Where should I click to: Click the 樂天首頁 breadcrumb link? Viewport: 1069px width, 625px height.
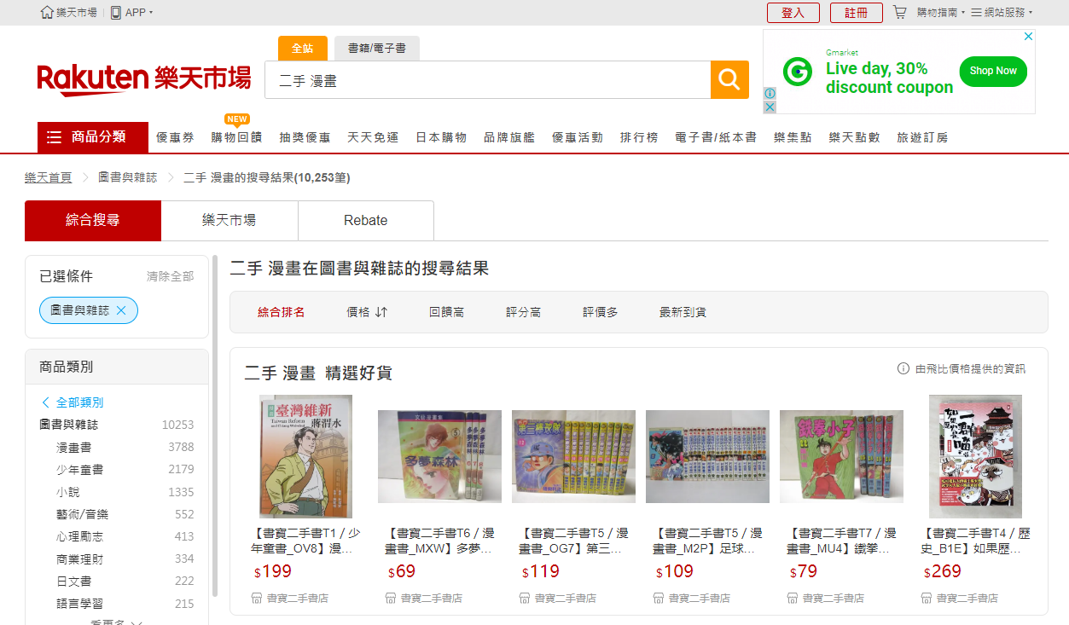tap(49, 177)
